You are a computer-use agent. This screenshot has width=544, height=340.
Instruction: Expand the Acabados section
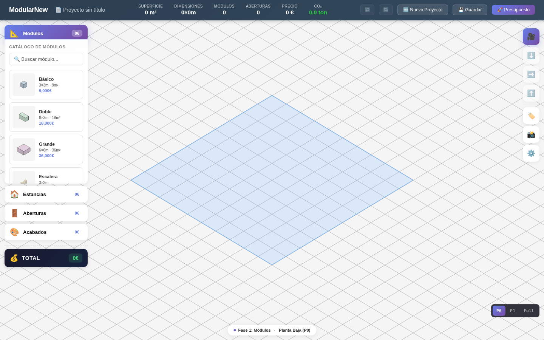coord(46,232)
